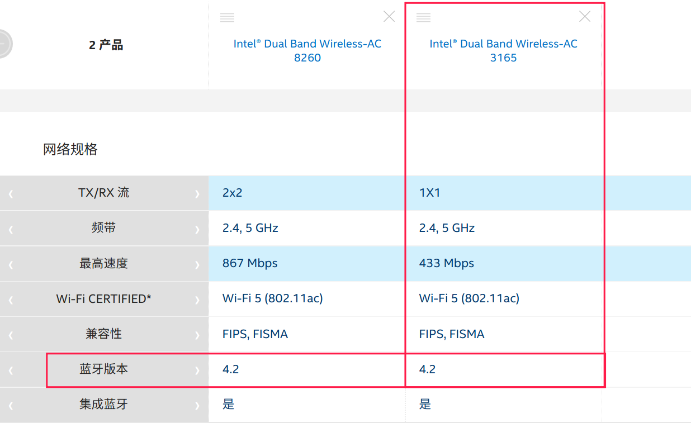Click right chevron on 蓝牙版本 row
The height and width of the screenshot is (423, 691).
pos(197,370)
